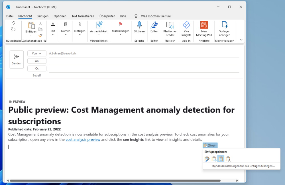This screenshot has height=185, width=285.
Task: Click the Published date: February 22, 2022 line
Action: (x=34, y=129)
